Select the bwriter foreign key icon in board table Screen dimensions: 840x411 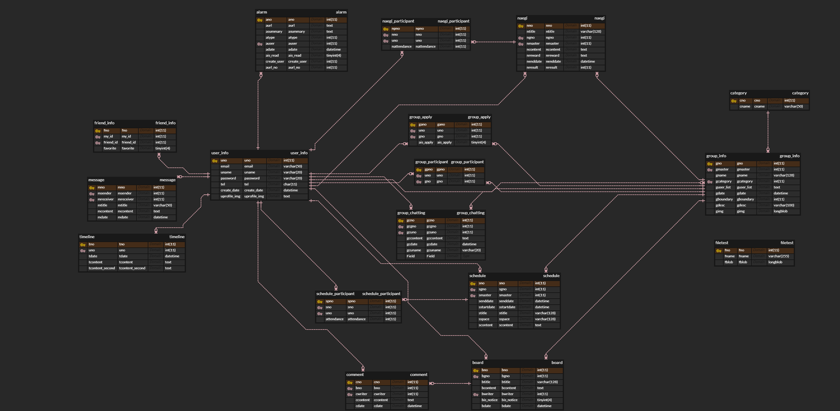click(476, 395)
